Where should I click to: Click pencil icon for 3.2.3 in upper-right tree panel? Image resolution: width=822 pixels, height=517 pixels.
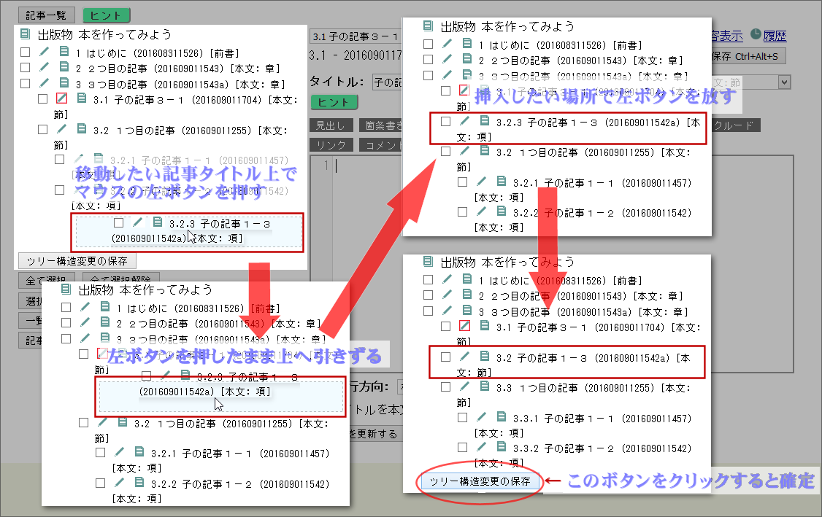click(464, 120)
